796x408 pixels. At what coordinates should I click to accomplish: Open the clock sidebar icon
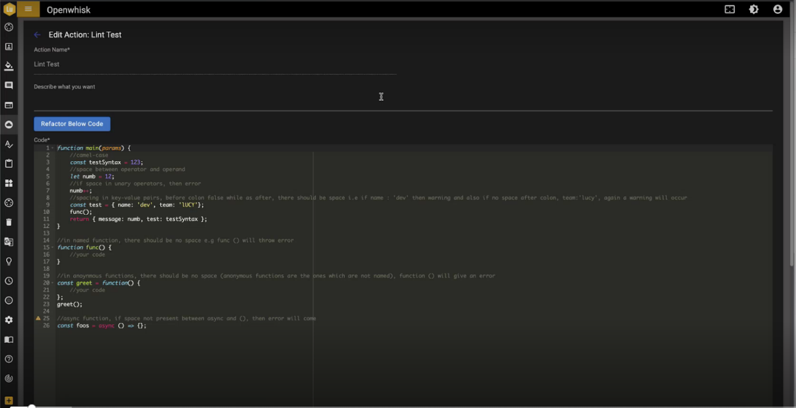(x=9, y=281)
